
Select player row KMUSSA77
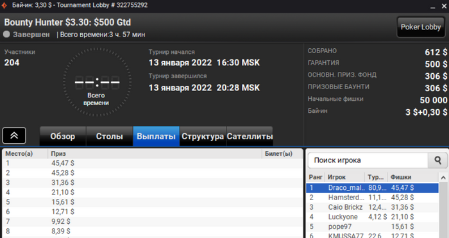coord(372,235)
